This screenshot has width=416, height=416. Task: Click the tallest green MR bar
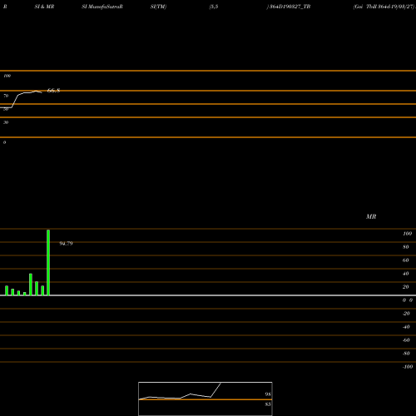(x=48, y=262)
